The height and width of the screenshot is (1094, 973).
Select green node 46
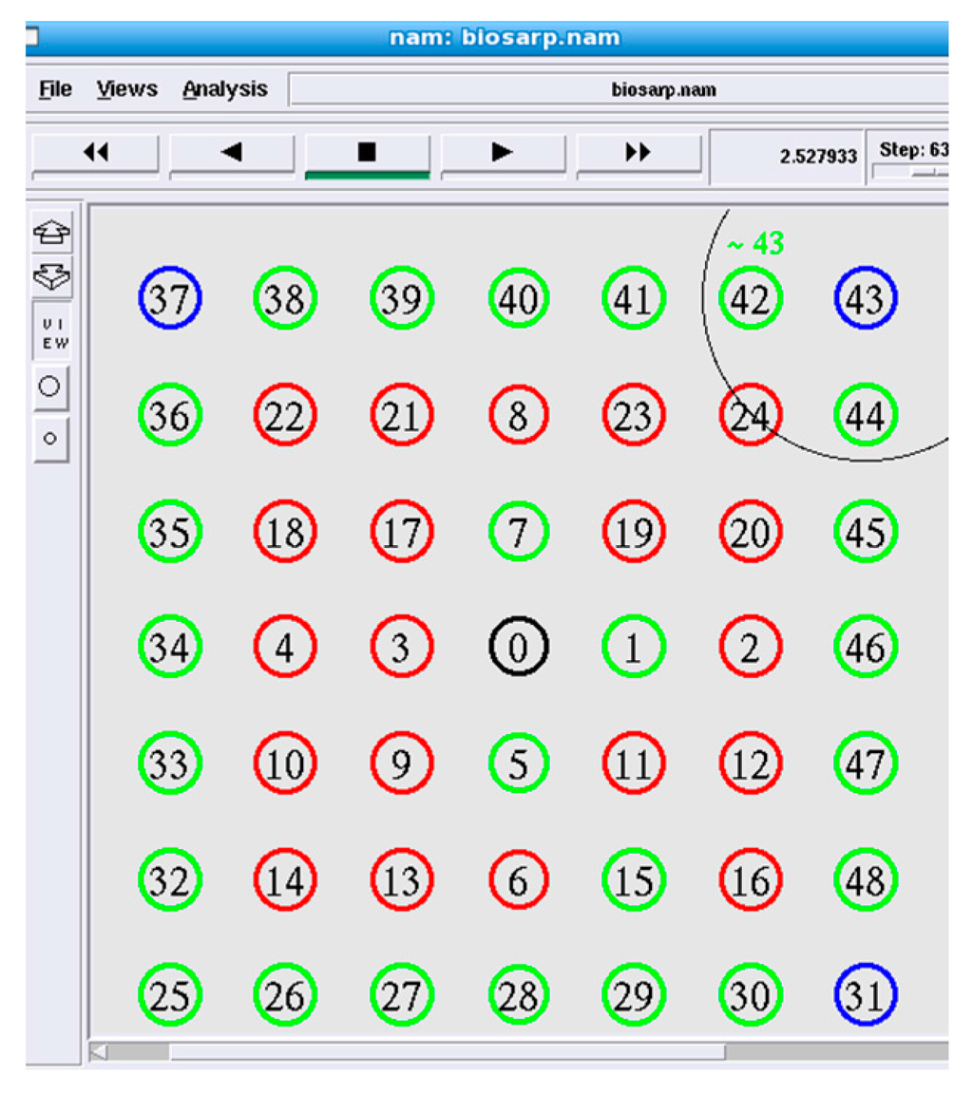point(866,647)
